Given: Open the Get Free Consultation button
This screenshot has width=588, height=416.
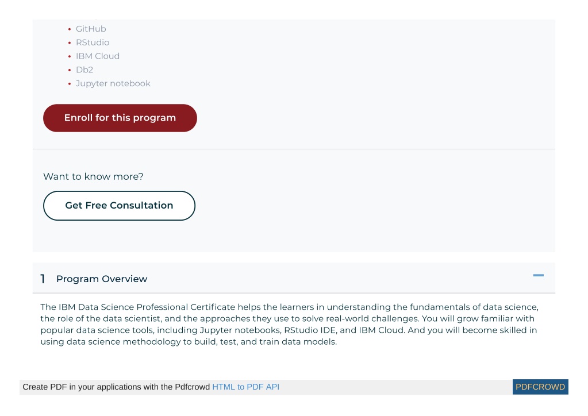Looking at the screenshot, I should [119, 206].
